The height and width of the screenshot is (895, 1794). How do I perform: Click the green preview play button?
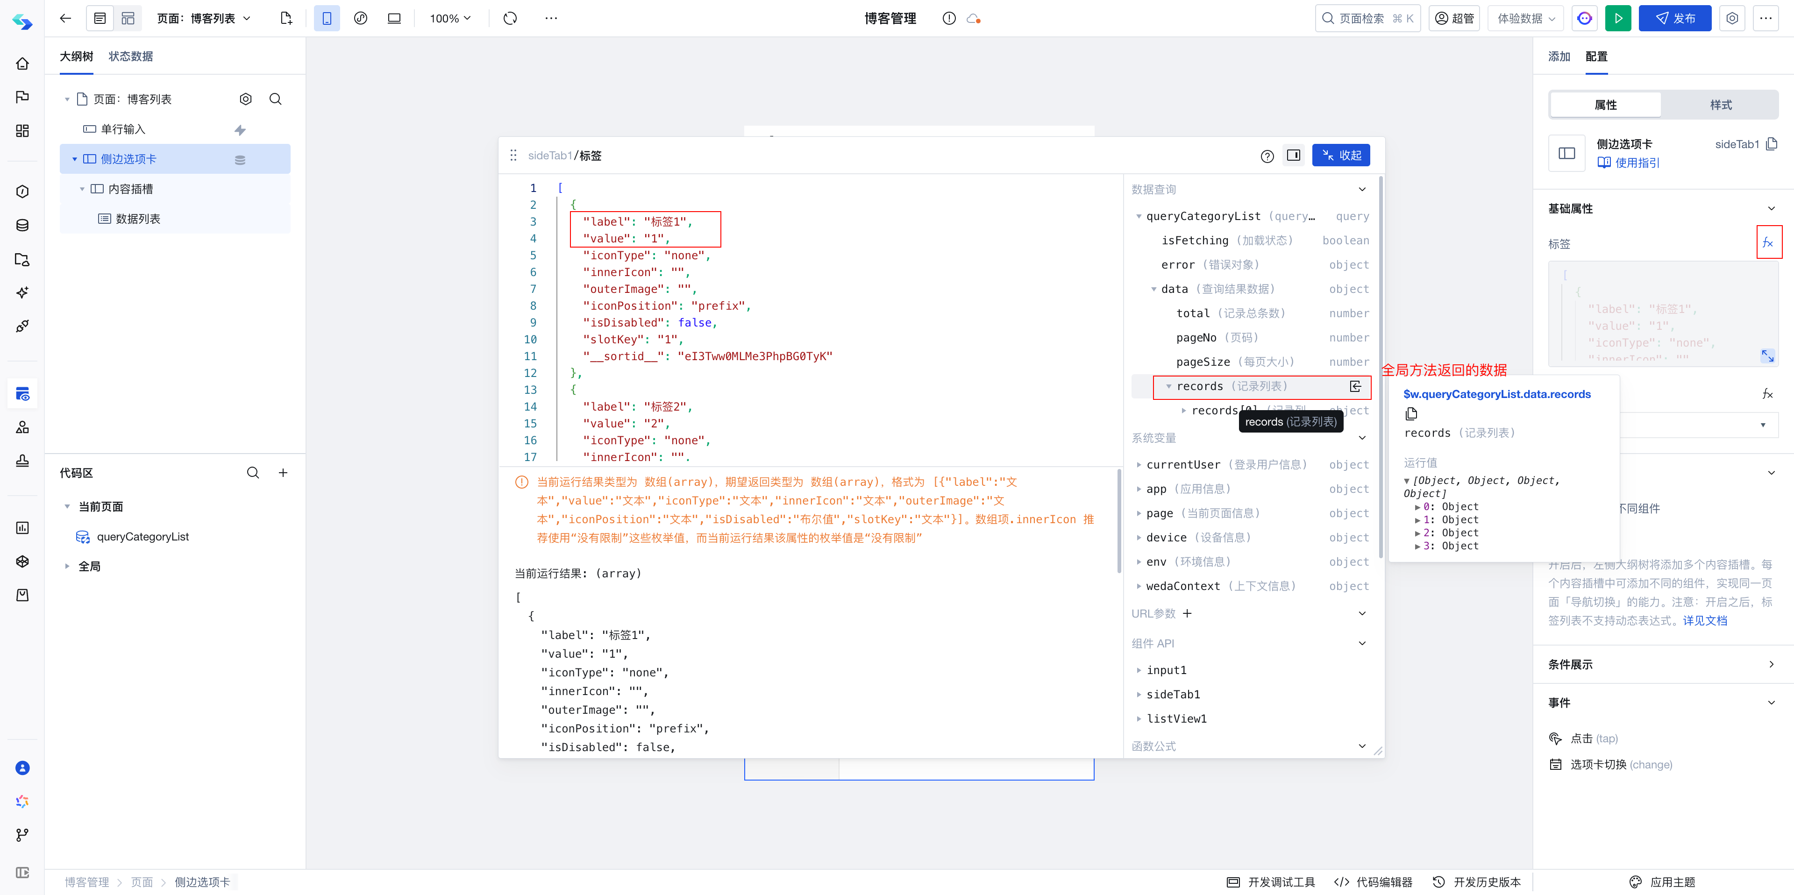point(1618,19)
